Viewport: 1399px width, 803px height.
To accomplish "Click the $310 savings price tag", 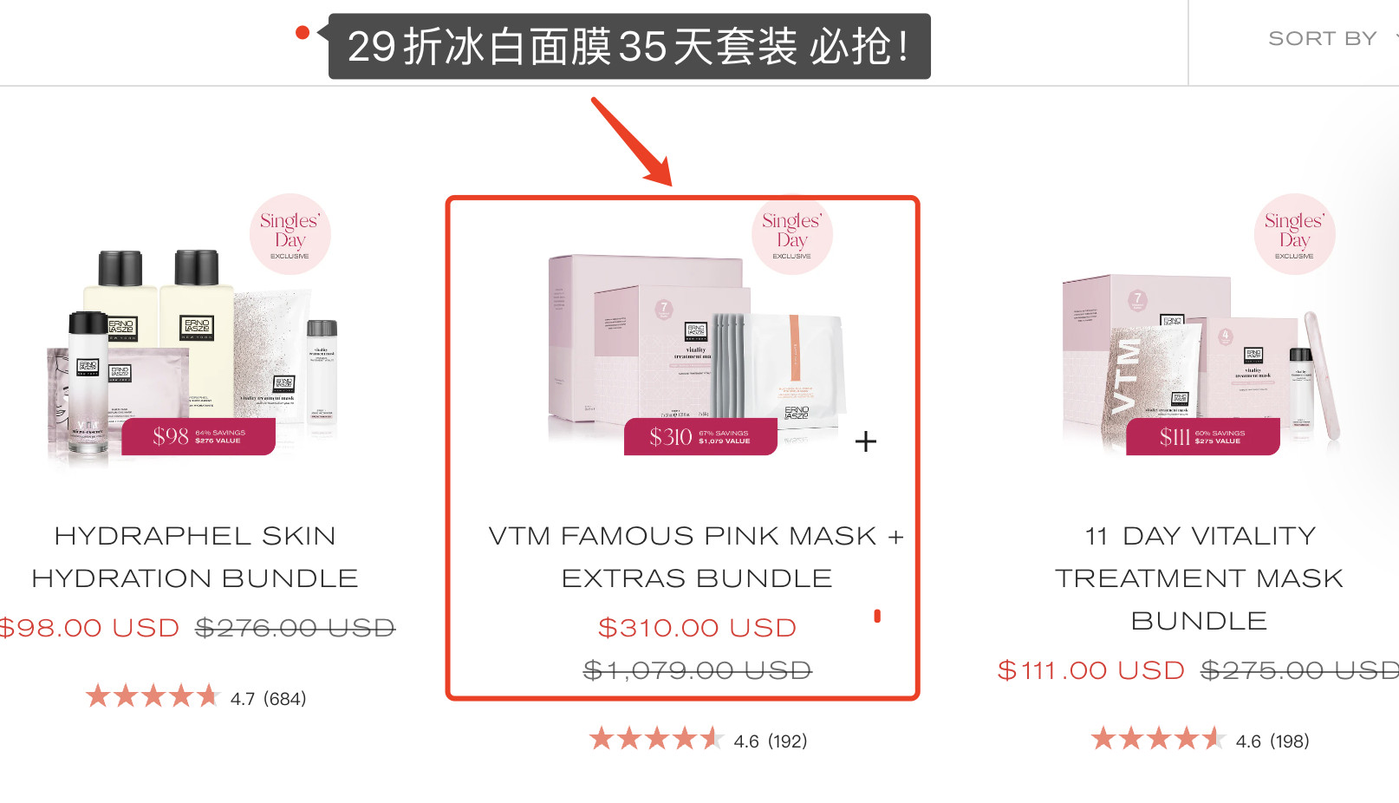I will 700,436.
